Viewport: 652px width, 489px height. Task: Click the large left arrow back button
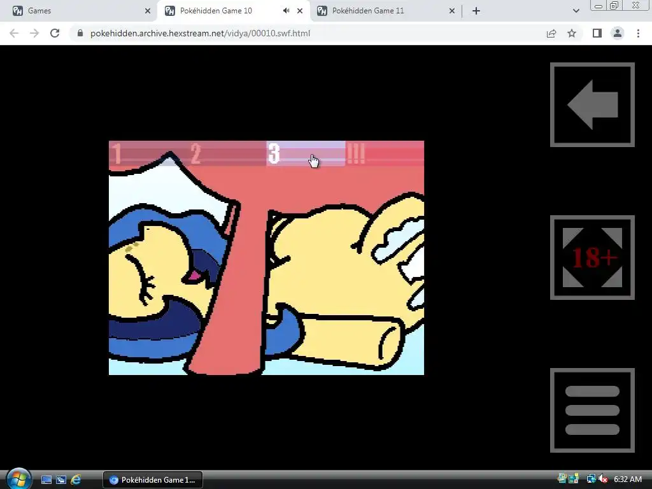tap(593, 105)
